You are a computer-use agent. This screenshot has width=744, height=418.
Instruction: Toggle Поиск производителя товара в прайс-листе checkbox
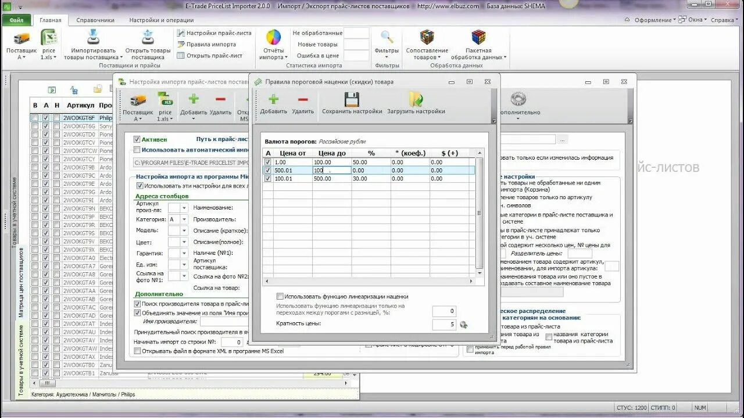coord(137,304)
